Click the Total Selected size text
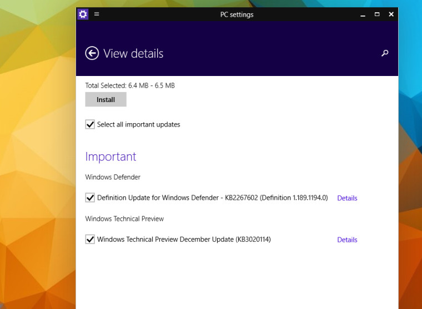This screenshot has height=309, width=422. coord(130,85)
